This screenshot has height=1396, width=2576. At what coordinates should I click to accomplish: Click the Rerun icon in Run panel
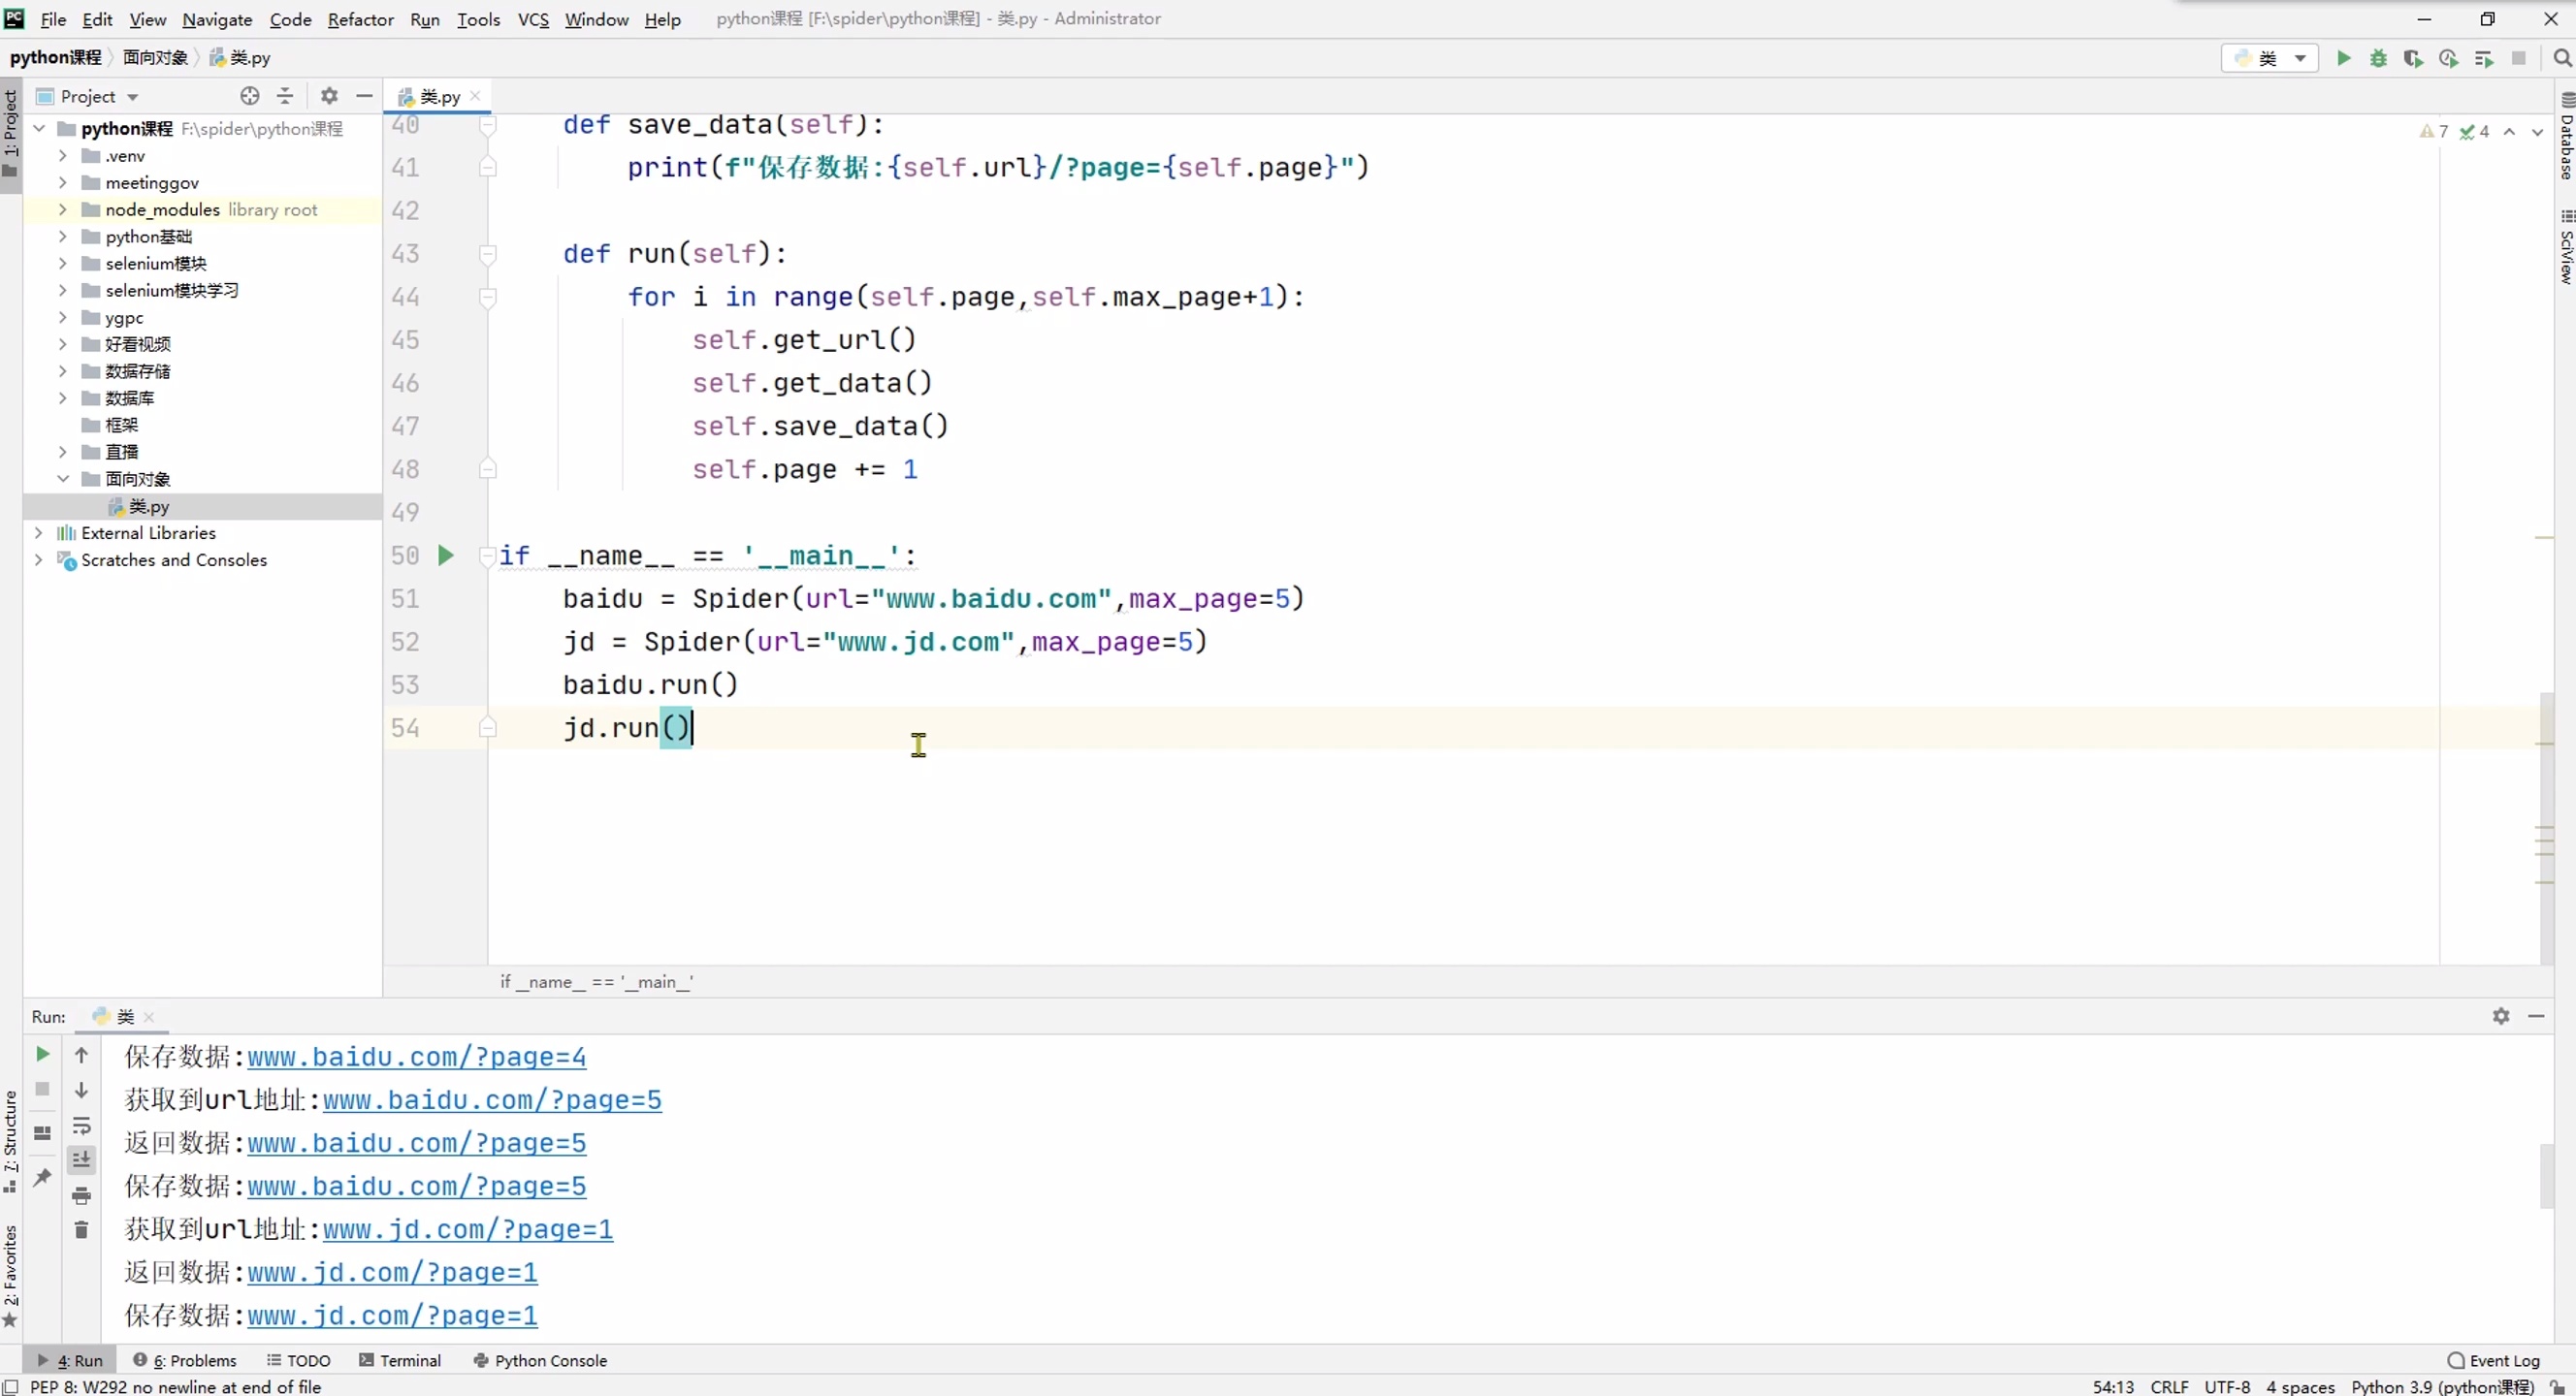tap(42, 1054)
